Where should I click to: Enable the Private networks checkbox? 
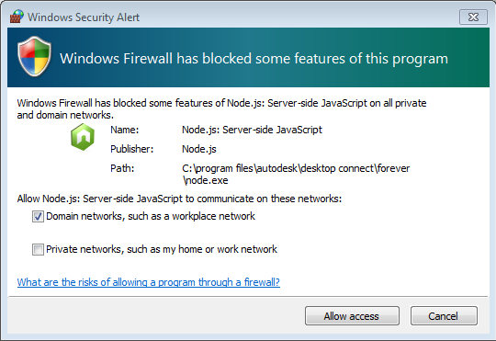[x=38, y=249]
